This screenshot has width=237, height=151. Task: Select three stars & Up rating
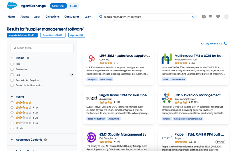[x=12, y=113]
